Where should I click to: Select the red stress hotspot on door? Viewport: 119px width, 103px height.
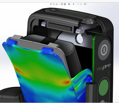(66, 82)
